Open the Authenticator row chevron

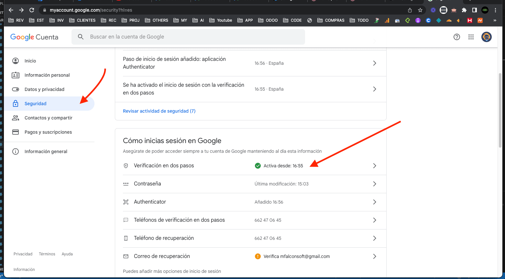375,202
